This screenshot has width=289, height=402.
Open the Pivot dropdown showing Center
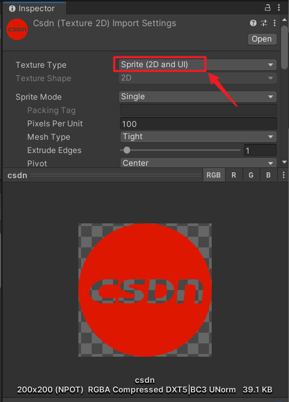tap(198, 163)
